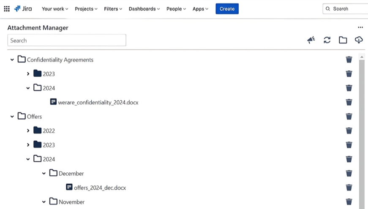Open the Dashboards menu
368x209 pixels.
[144, 9]
